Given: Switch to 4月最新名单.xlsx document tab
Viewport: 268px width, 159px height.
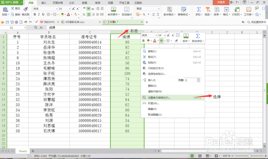Looking at the screenshot, I should click(x=75, y=22).
